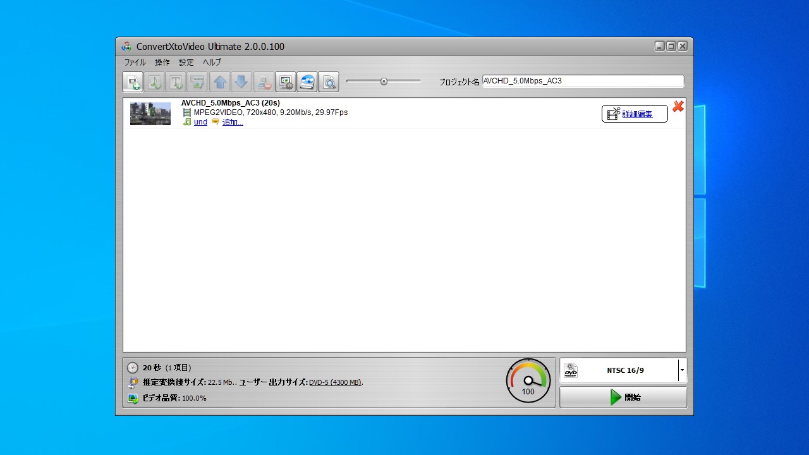
Task: Click the quality gauge dial showing 100
Action: point(528,380)
